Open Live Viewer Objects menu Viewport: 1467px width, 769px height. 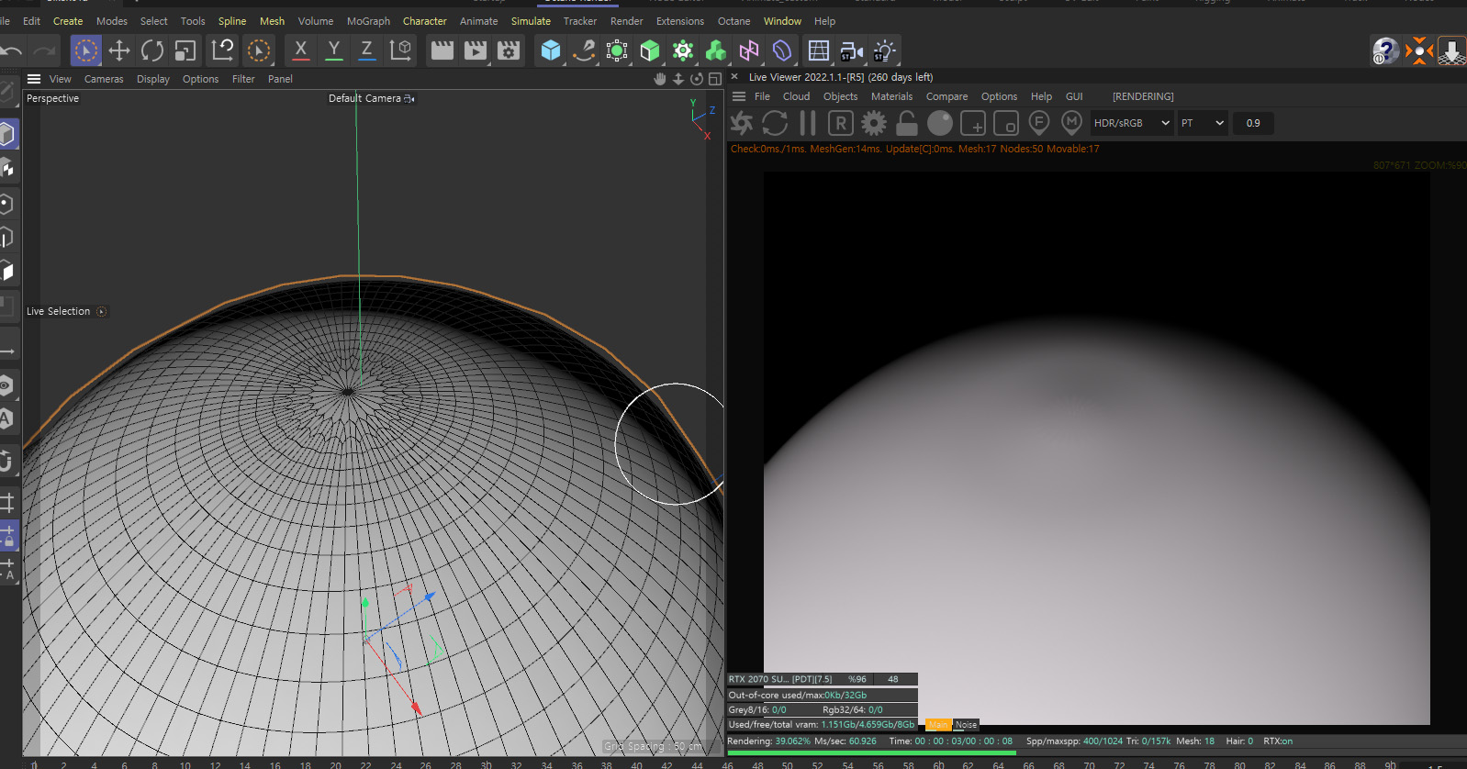coord(840,96)
